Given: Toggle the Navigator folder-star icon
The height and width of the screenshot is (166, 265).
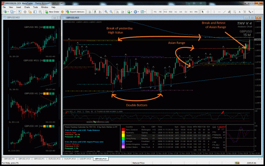Looking at the screenshot, I should click(x=30, y=12).
